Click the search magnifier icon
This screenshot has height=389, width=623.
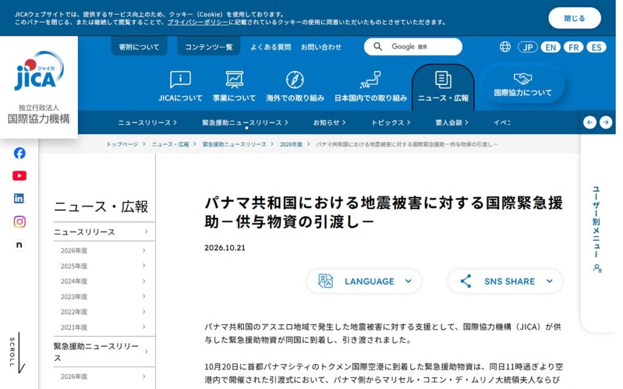point(378,47)
